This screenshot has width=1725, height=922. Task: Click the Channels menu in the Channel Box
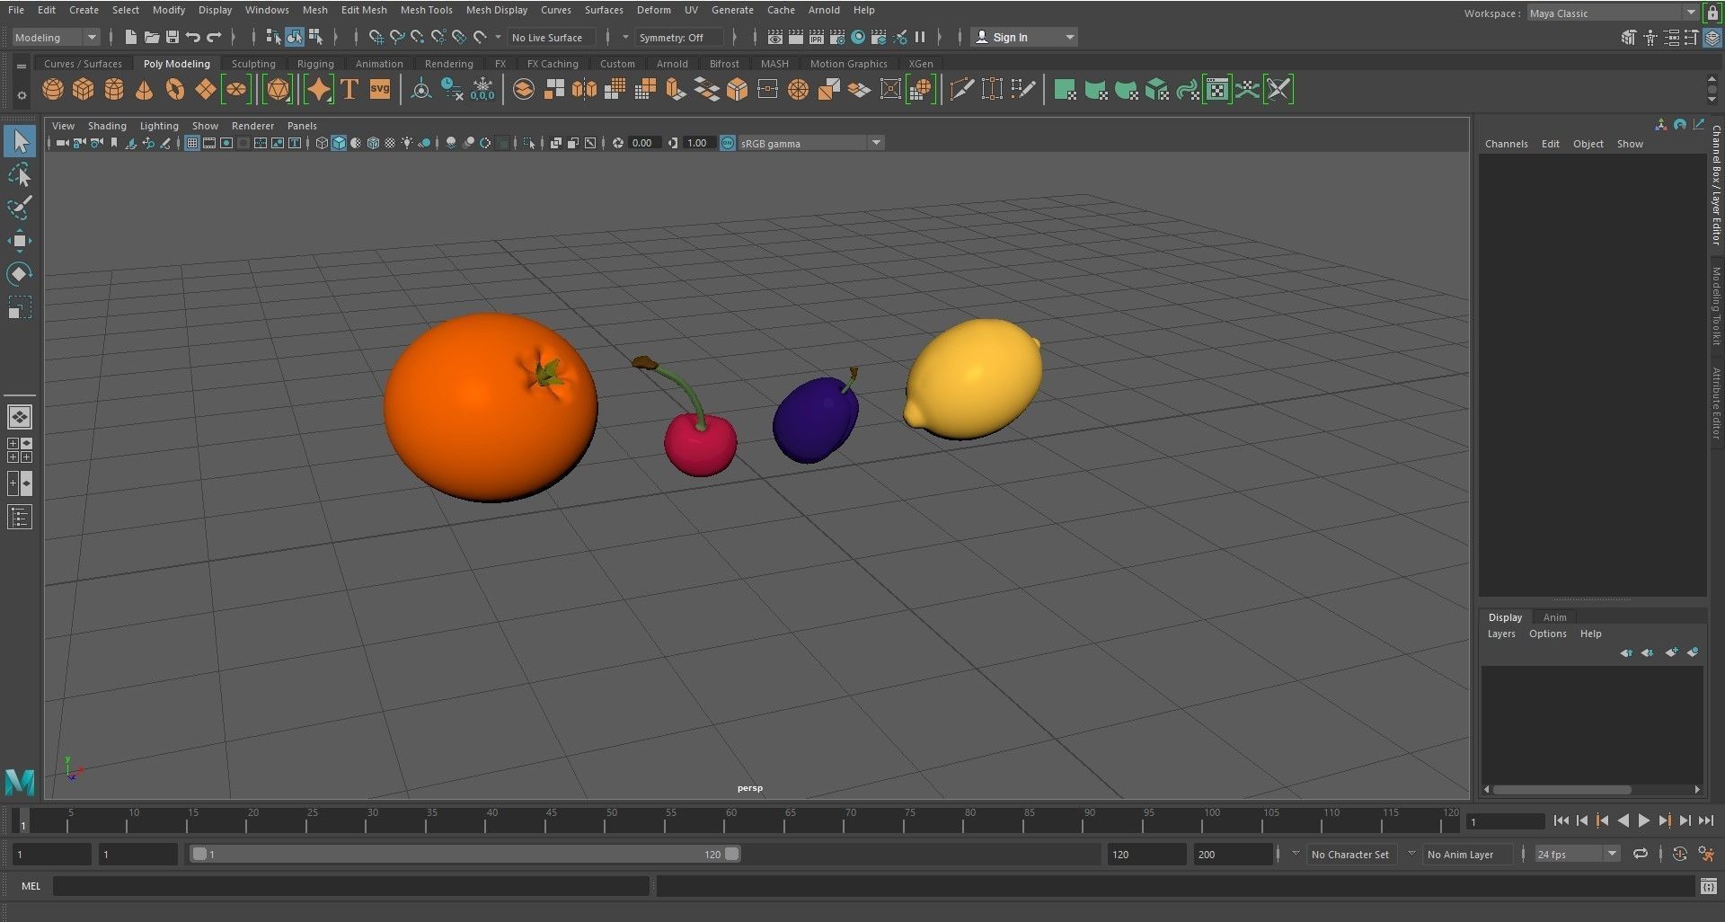click(x=1506, y=144)
